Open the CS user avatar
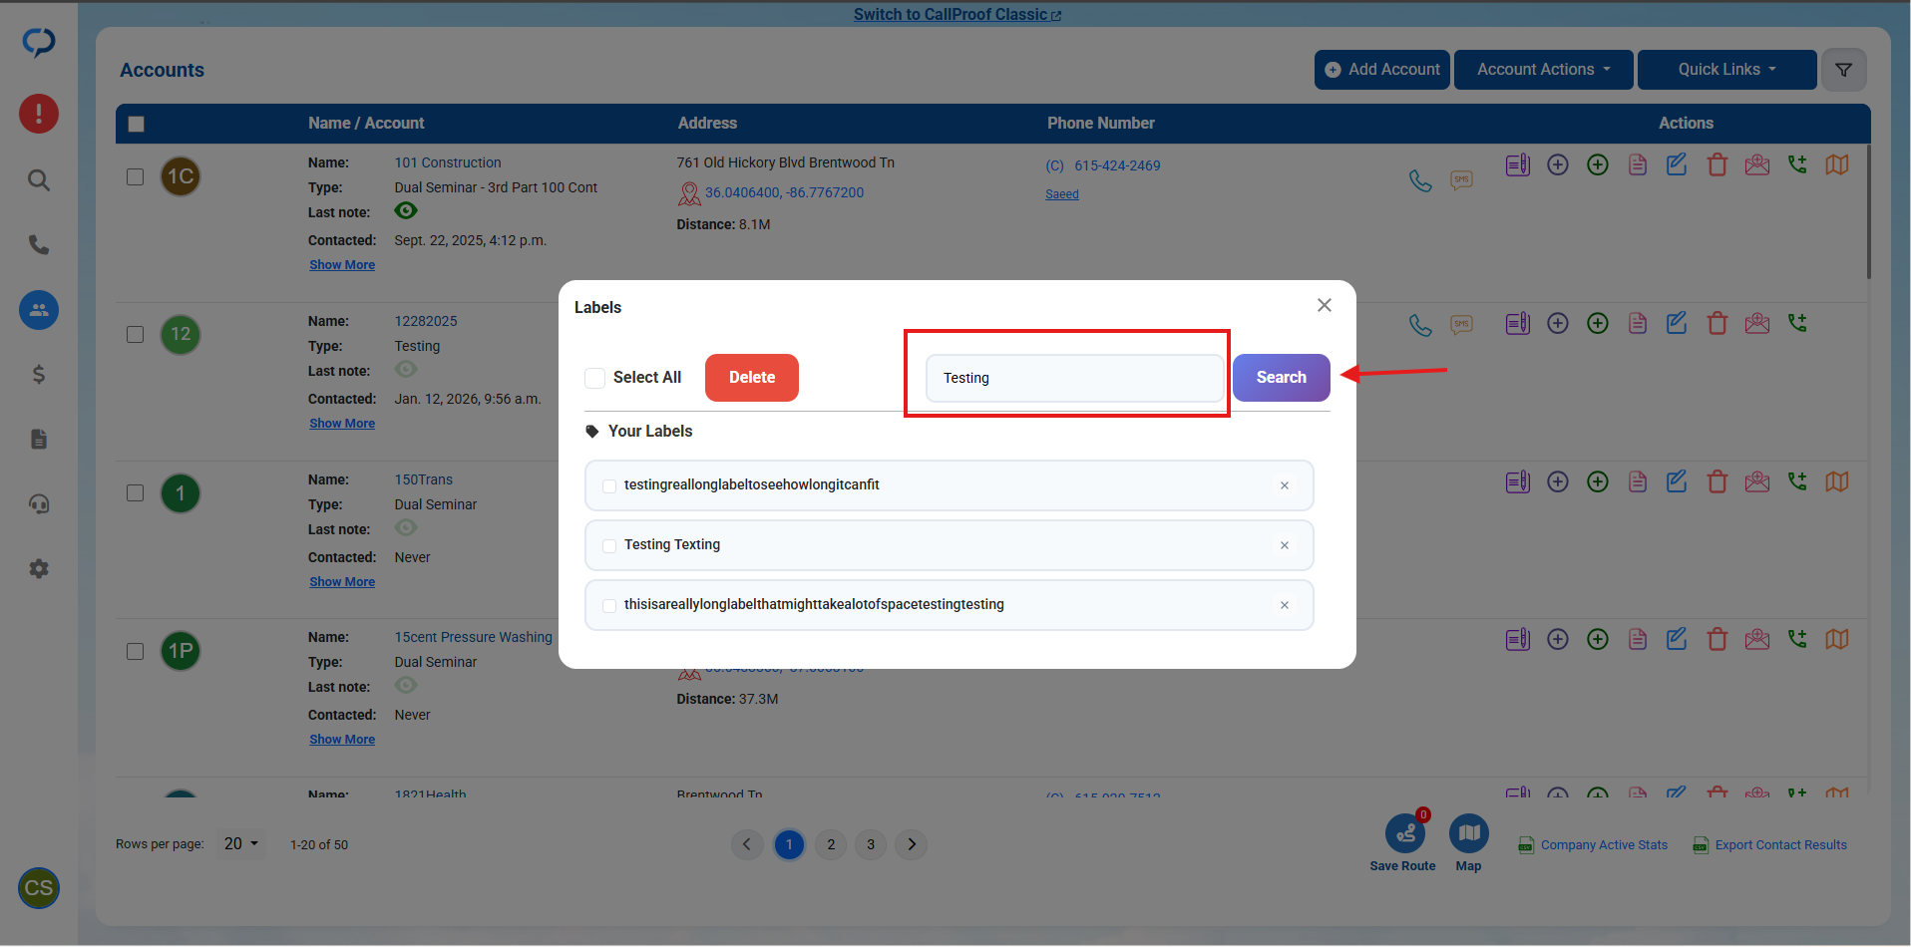 click(39, 888)
